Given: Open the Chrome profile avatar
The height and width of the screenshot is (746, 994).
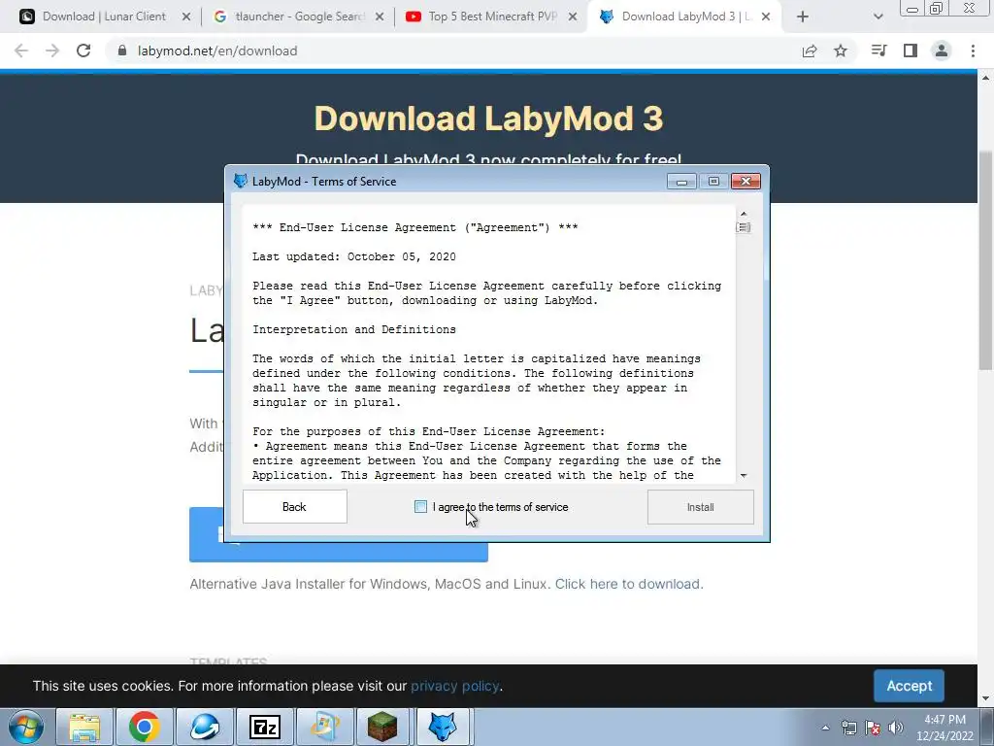Looking at the screenshot, I should coord(942,51).
